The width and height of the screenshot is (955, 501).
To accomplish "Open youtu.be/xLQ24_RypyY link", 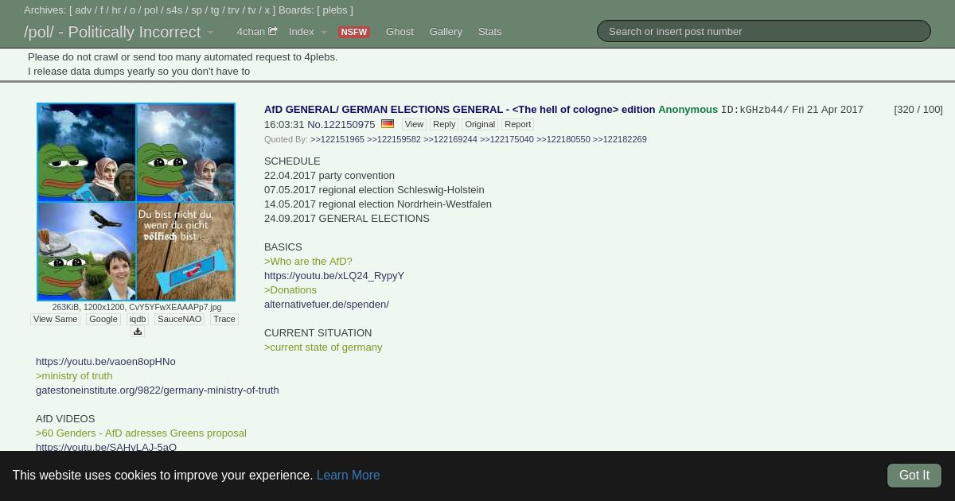I will (334, 276).
